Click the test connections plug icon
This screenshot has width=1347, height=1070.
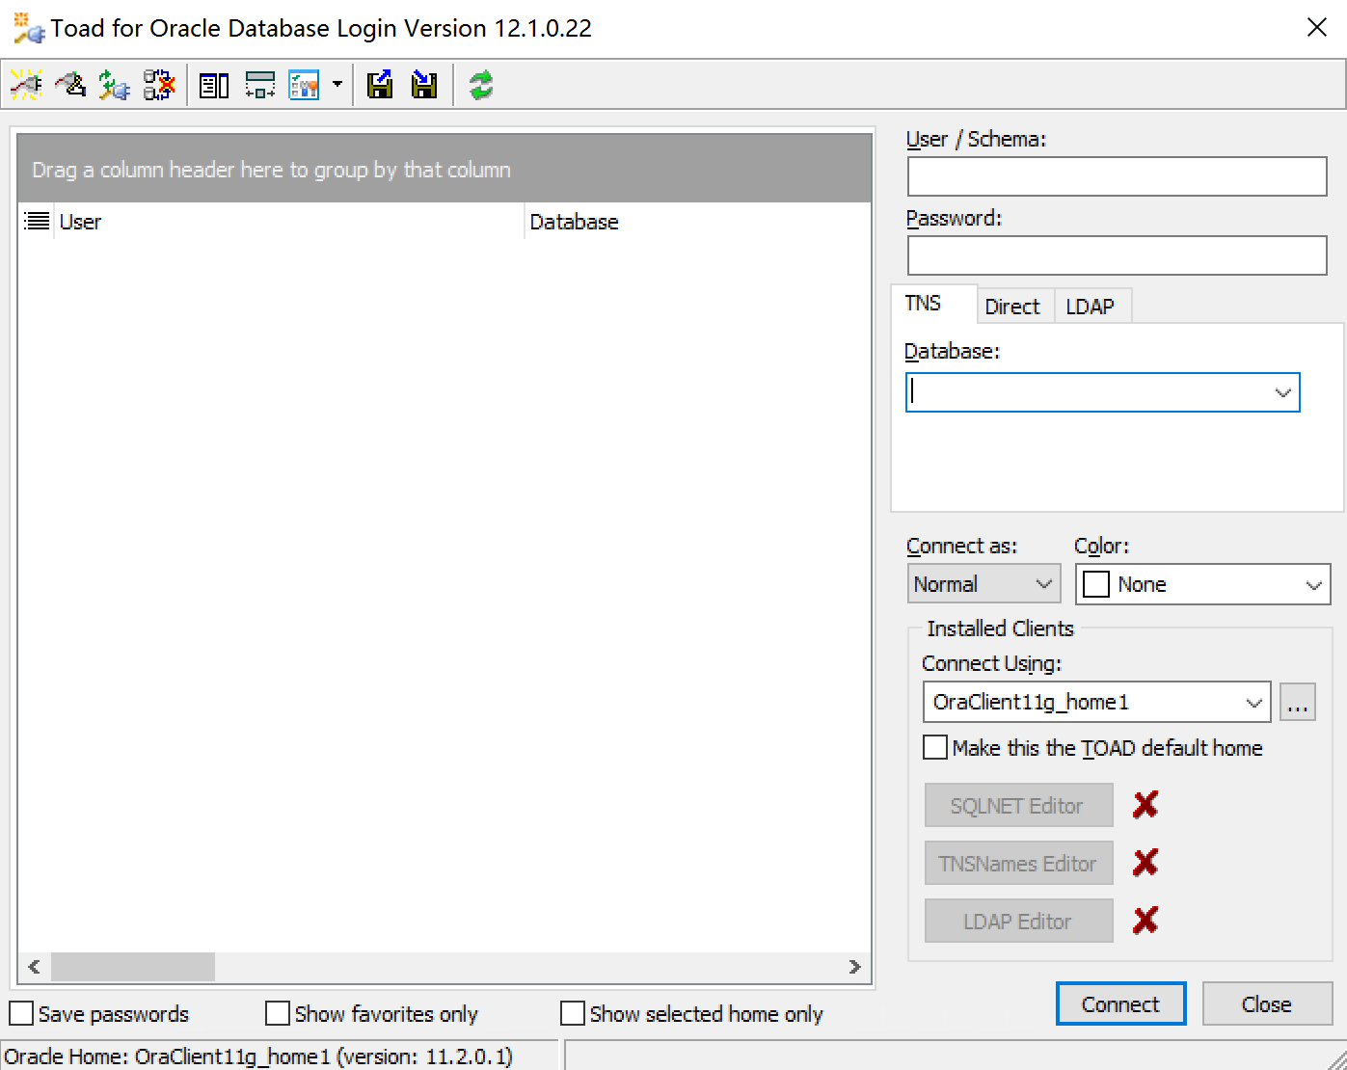click(114, 85)
